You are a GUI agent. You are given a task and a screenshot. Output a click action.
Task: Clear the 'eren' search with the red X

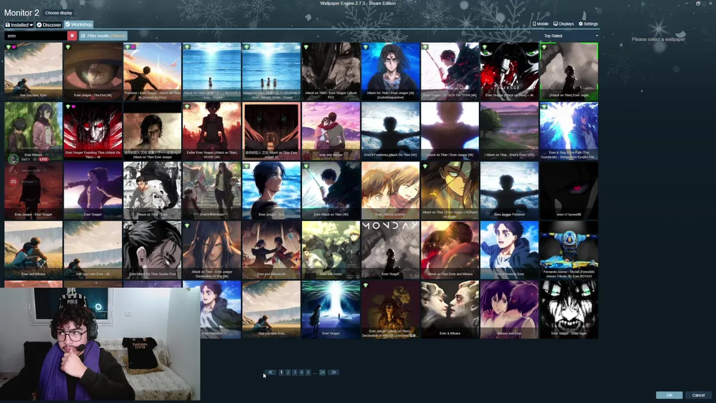click(x=72, y=36)
